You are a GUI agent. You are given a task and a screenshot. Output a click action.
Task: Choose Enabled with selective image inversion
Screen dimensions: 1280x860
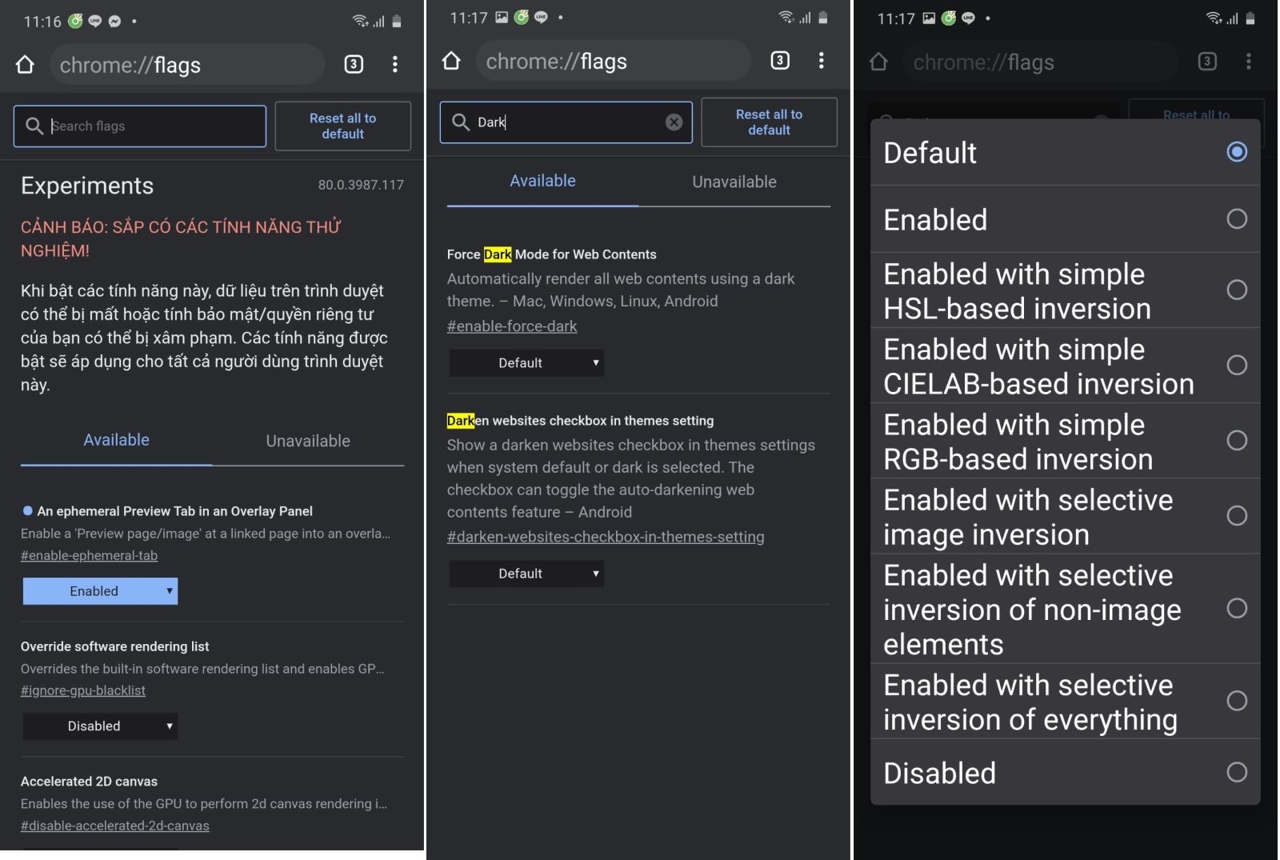point(1236,516)
